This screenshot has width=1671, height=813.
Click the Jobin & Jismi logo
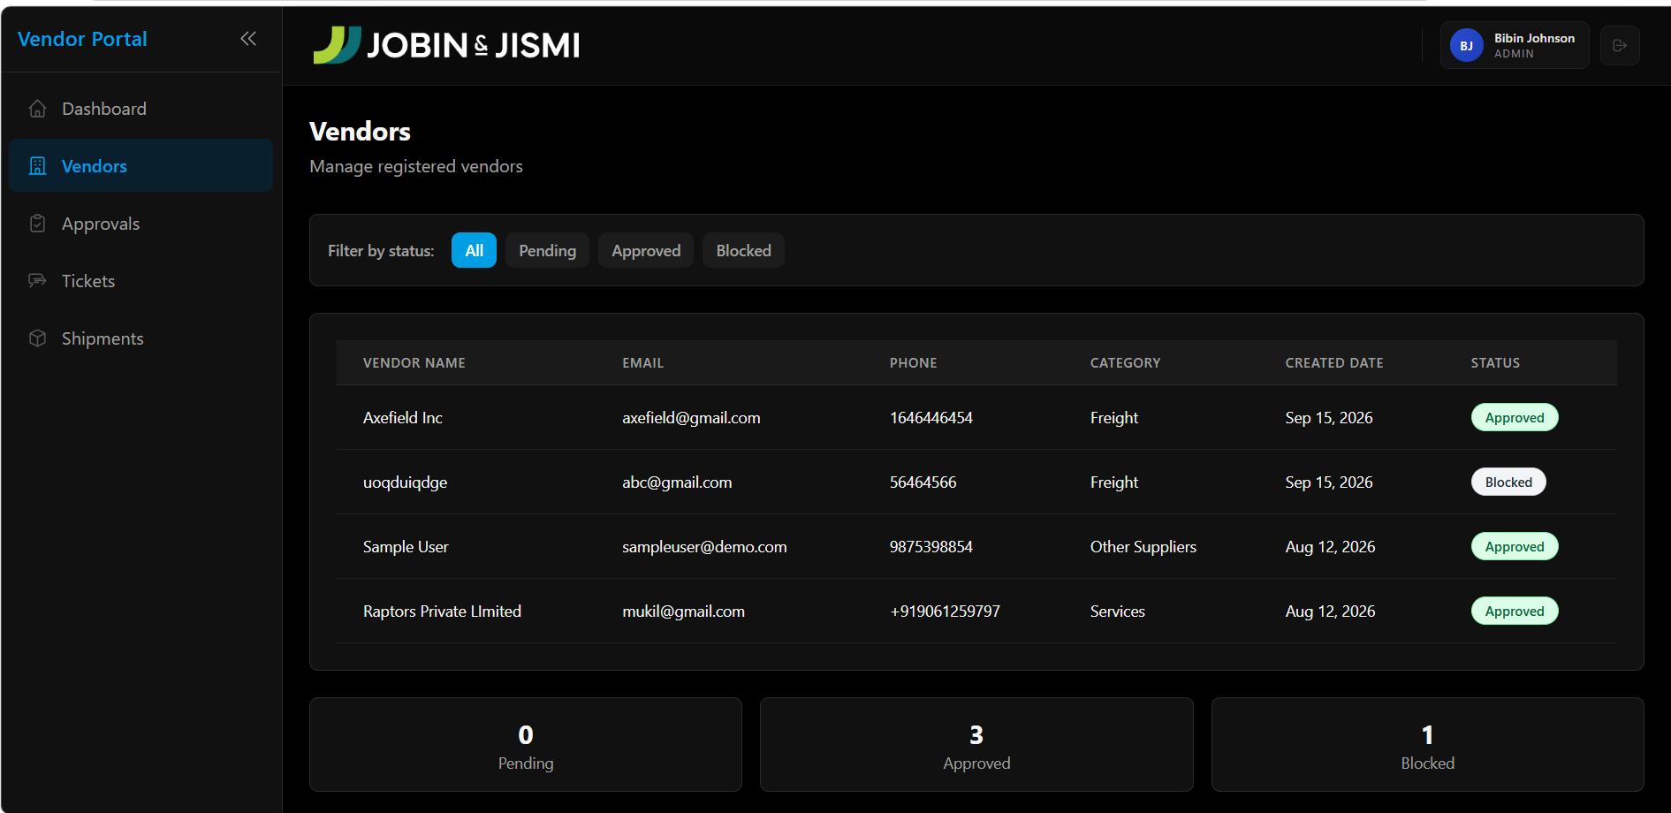pyautogui.click(x=446, y=45)
